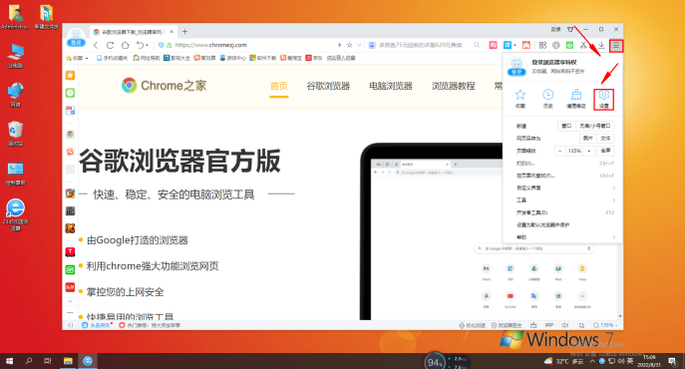Open the 电脑浏览器 navigation tab
Image resolution: width=685 pixels, height=369 pixels.
click(x=391, y=86)
